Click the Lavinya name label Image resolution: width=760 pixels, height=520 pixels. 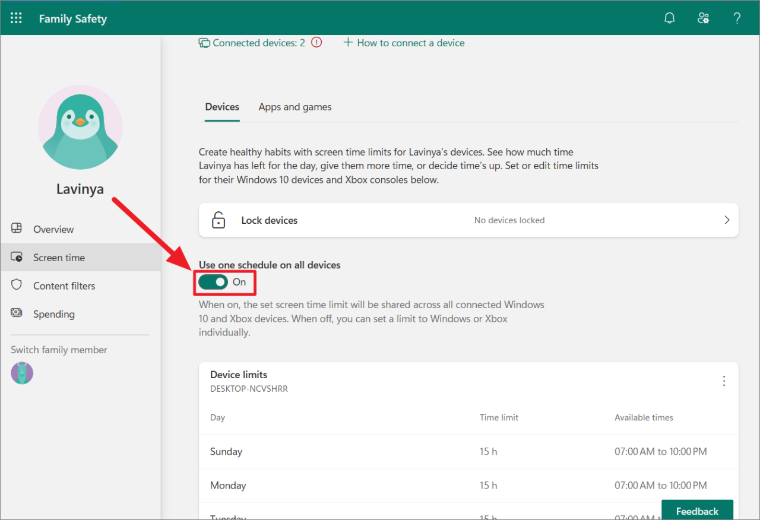80,189
